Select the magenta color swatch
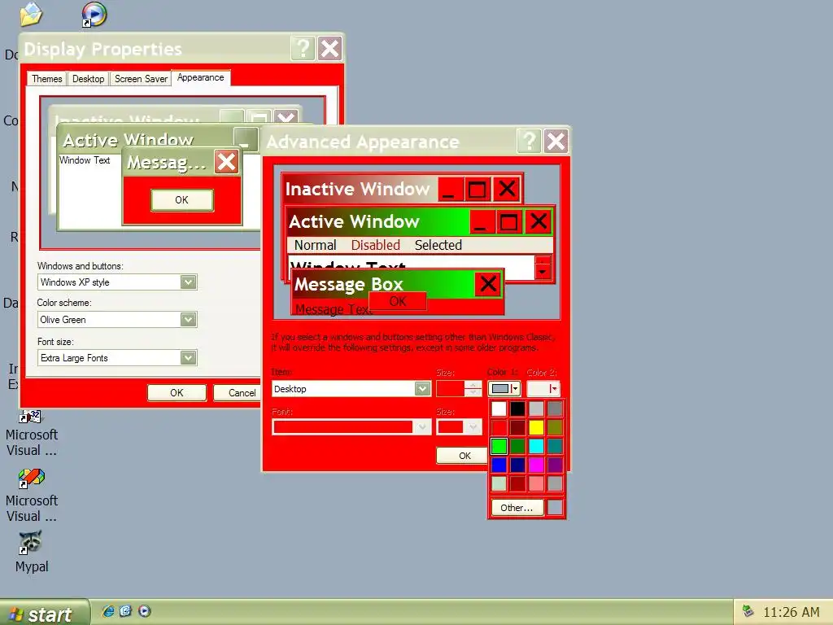The image size is (833, 625). tap(536, 465)
